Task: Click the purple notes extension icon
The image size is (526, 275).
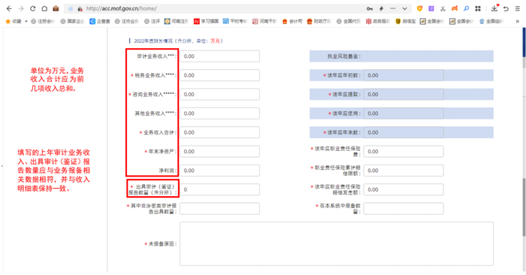Action: click(x=431, y=9)
